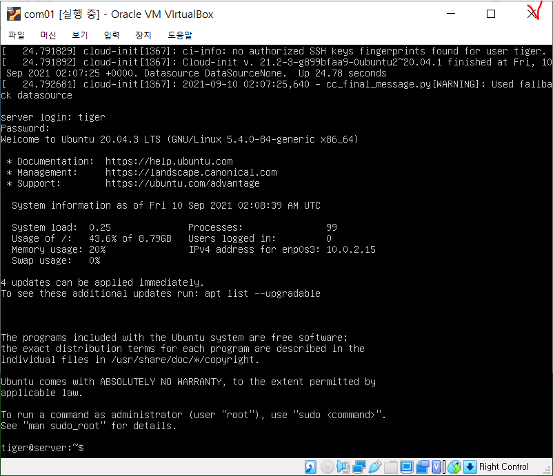Click the VirtualBox app icon in title bar
The height and width of the screenshot is (476, 553).
click(13, 14)
